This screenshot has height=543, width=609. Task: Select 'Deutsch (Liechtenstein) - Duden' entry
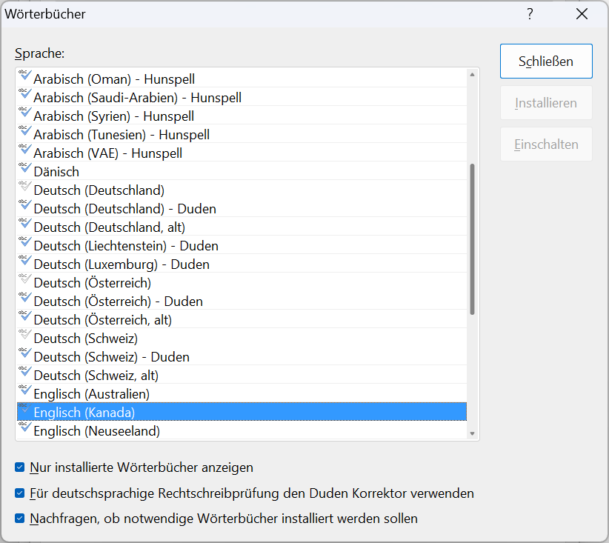click(242, 245)
